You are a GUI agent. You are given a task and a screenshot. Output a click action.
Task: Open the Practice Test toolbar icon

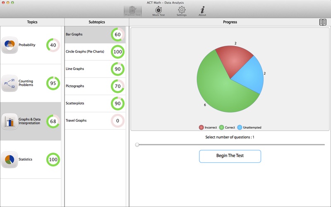pos(132,10)
